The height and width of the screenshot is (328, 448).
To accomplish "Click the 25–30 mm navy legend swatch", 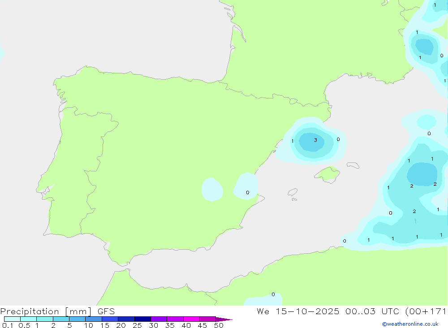I will pyautogui.click(x=142, y=319).
